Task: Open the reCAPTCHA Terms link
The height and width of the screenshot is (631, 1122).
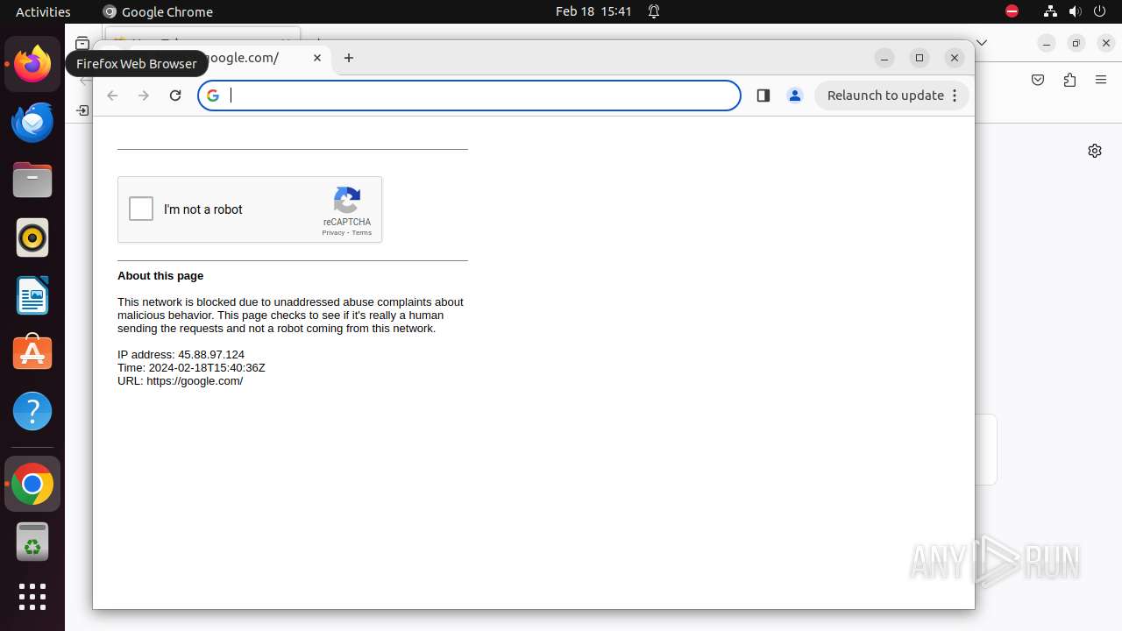Action: [x=362, y=232]
